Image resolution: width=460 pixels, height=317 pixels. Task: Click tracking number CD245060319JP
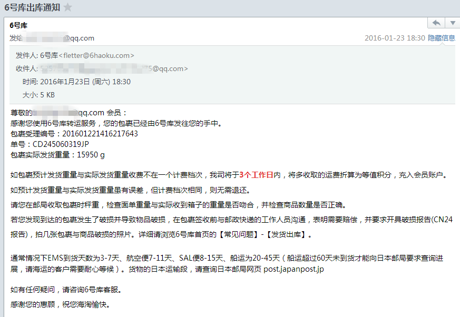click(61, 144)
